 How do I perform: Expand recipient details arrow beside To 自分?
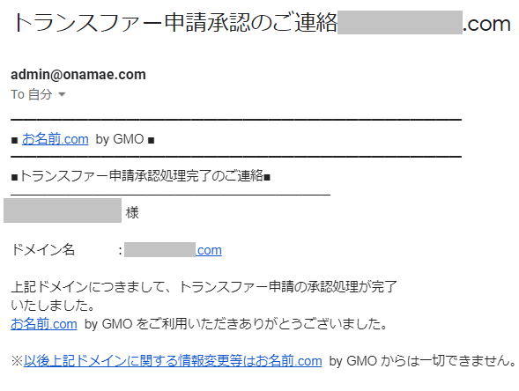pyautogui.click(x=62, y=94)
